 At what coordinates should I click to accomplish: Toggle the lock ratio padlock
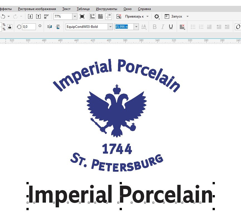[10, 27]
